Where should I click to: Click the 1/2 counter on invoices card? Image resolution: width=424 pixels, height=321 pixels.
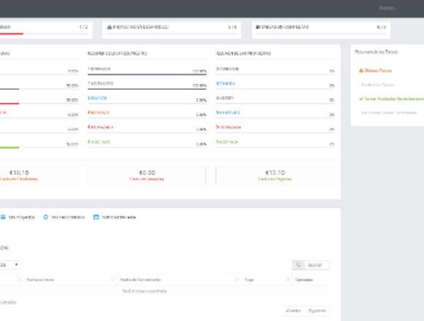coord(83,27)
